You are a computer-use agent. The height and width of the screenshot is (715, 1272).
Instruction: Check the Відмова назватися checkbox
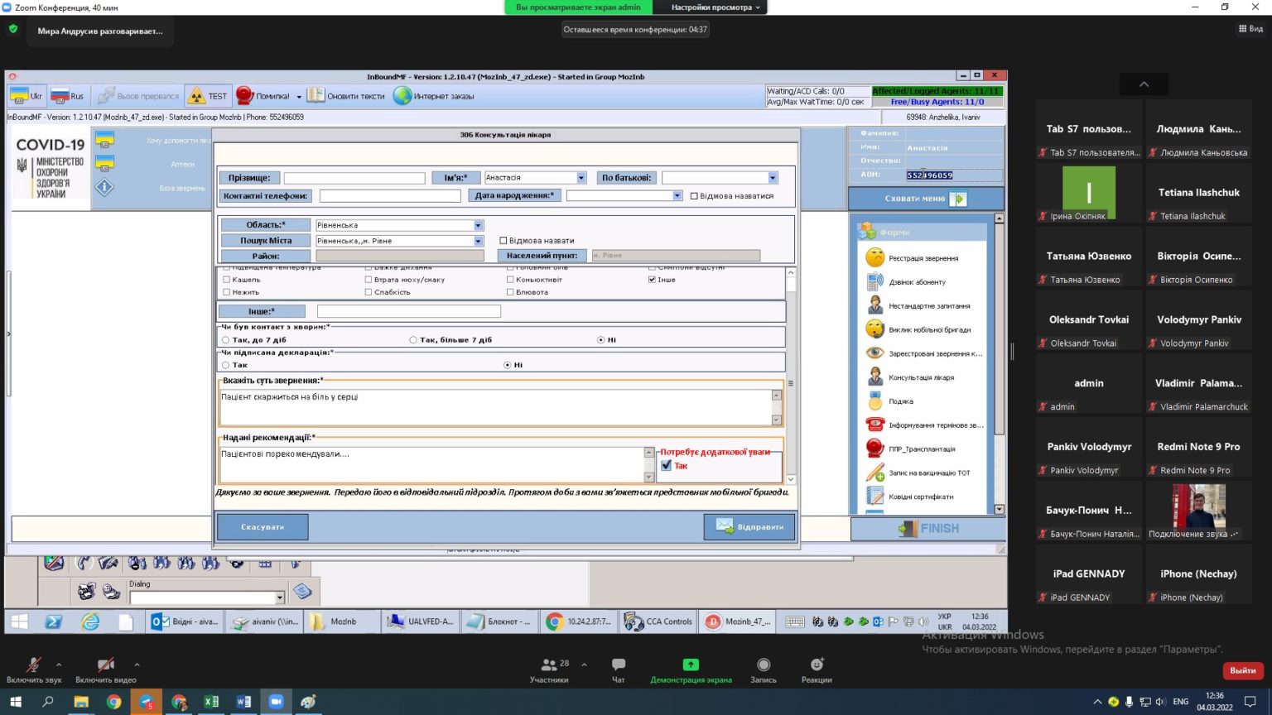[694, 196]
